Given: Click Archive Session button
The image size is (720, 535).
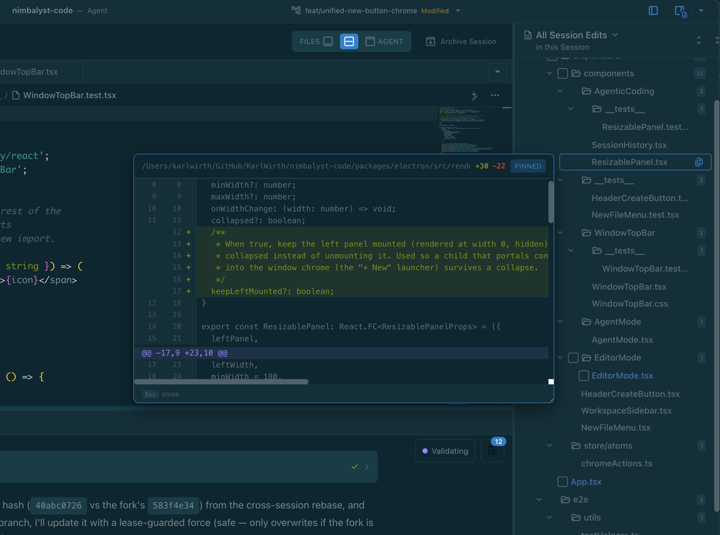Looking at the screenshot, I should click(x=461, y=41).
